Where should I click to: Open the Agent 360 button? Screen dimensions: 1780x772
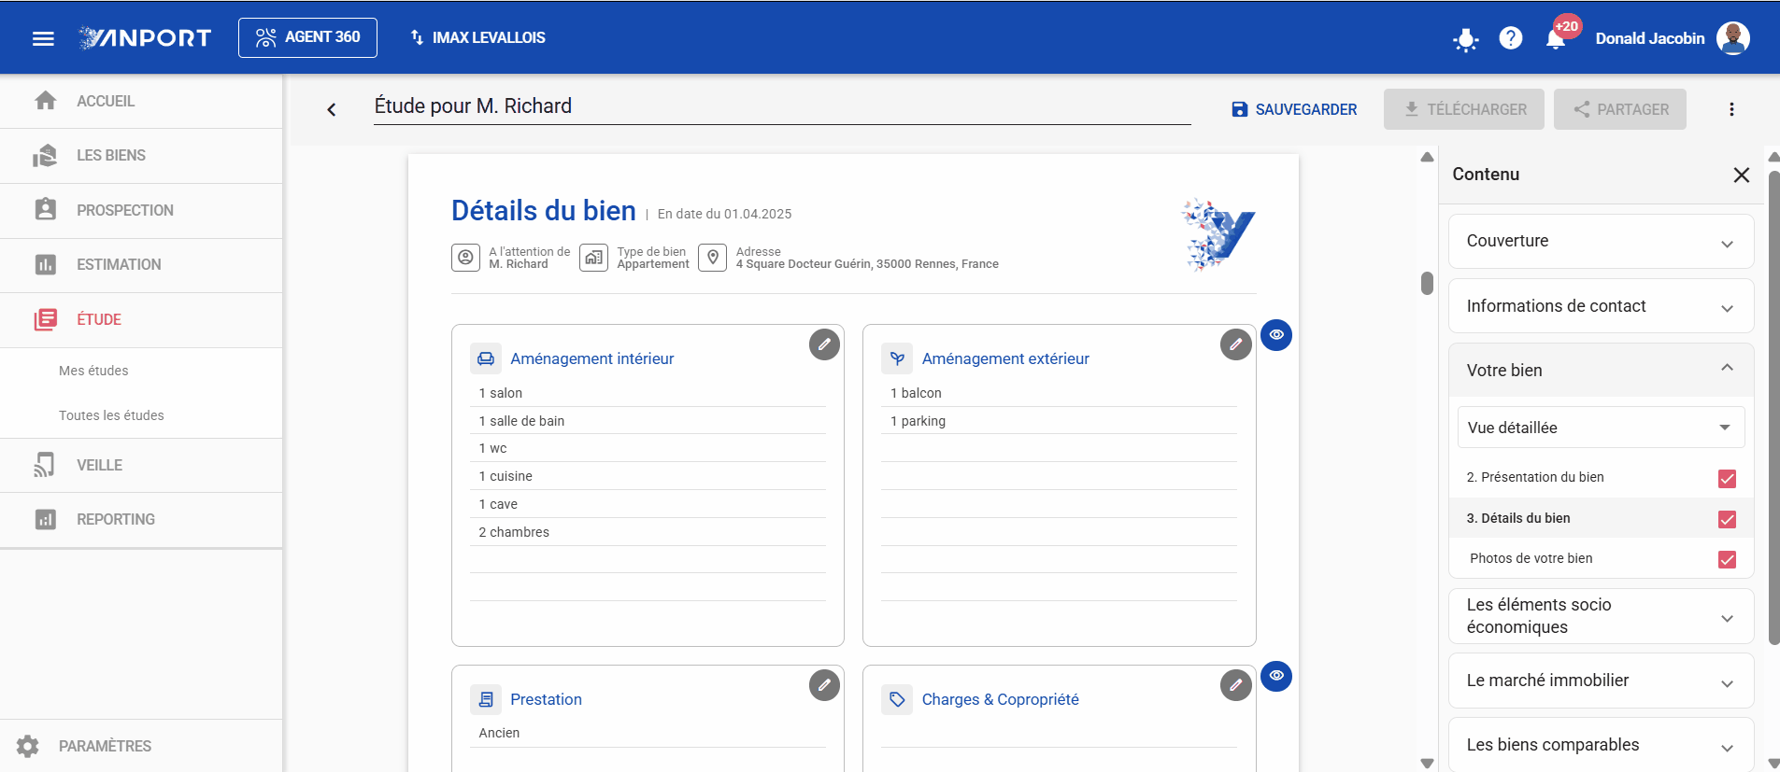(x=307, y=37)
